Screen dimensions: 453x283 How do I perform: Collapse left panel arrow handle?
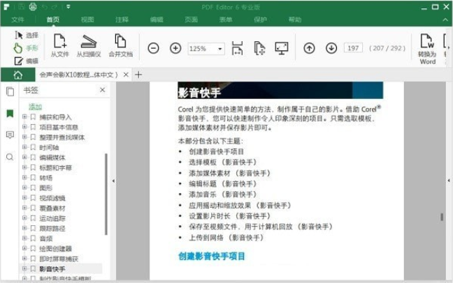point(113,181)
